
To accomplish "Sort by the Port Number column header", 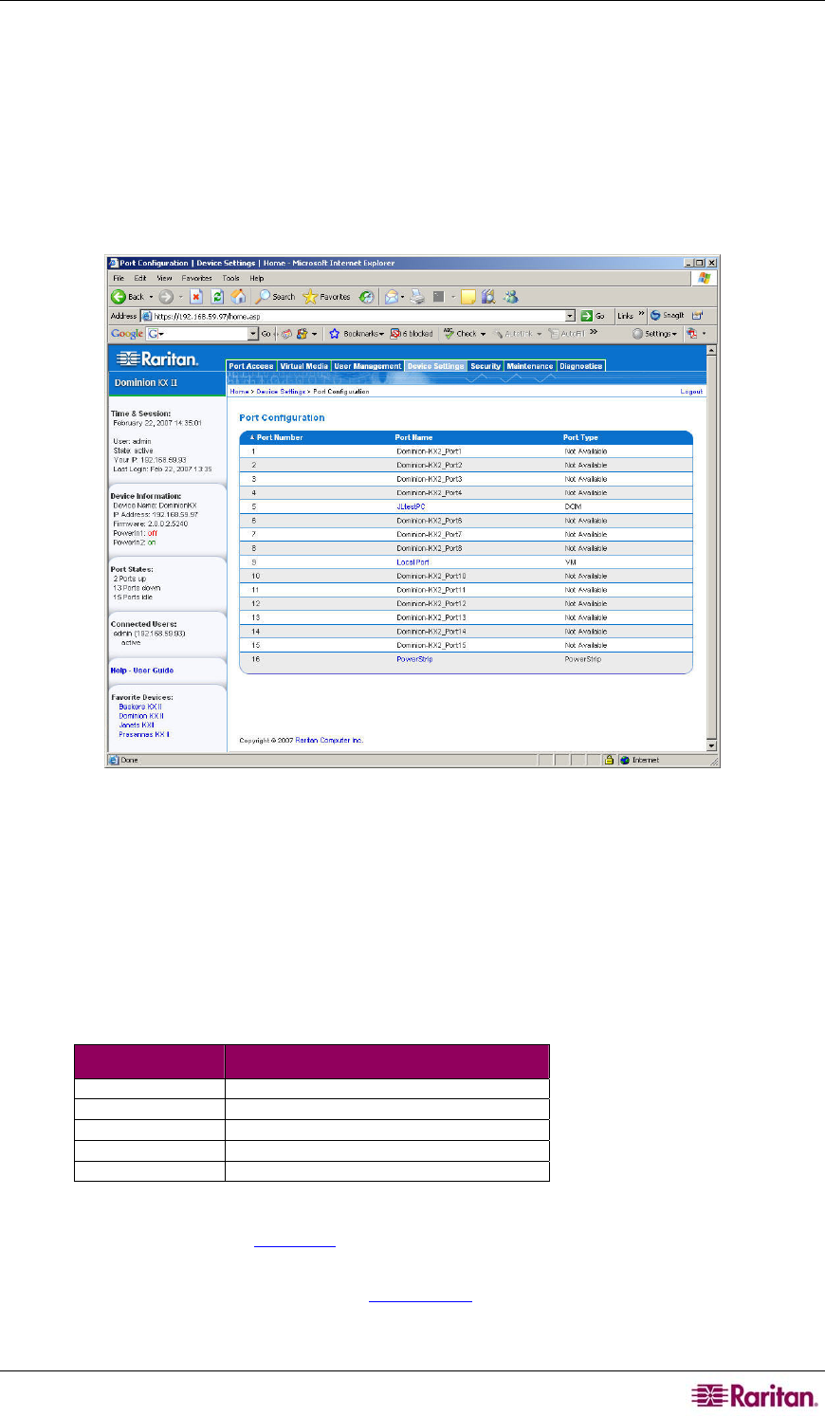I will [x=280, y=437].
